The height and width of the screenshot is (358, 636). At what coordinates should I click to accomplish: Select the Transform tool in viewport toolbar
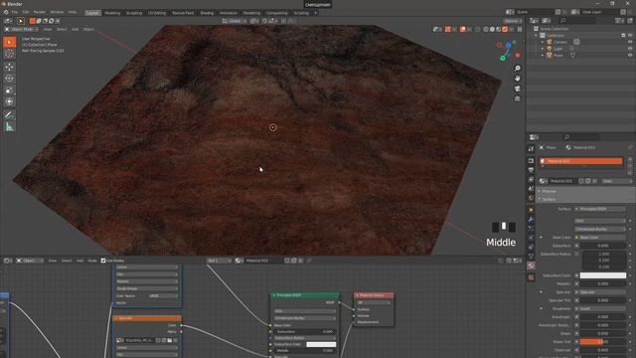coord(9,101)
